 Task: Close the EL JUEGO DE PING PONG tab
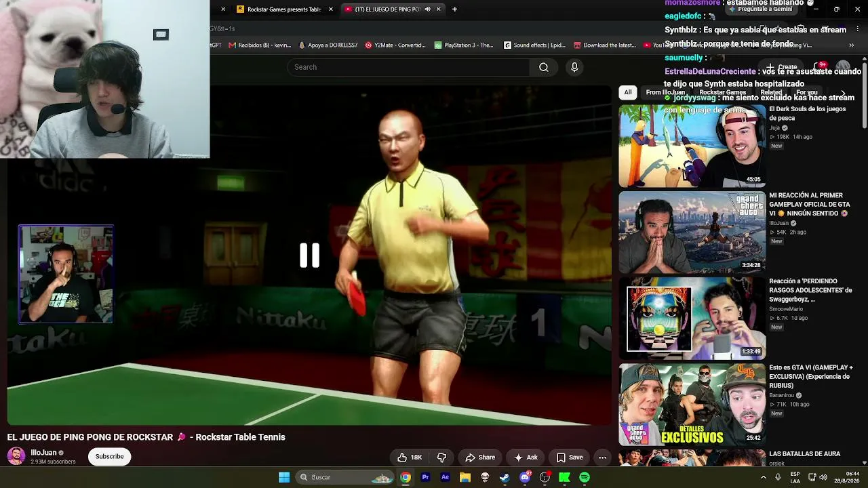tap(439, 9)
